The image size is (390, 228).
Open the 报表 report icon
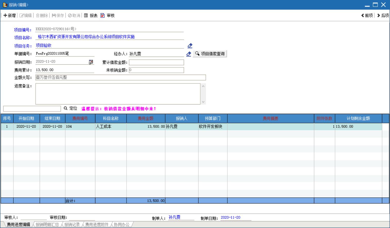(86, 15)
